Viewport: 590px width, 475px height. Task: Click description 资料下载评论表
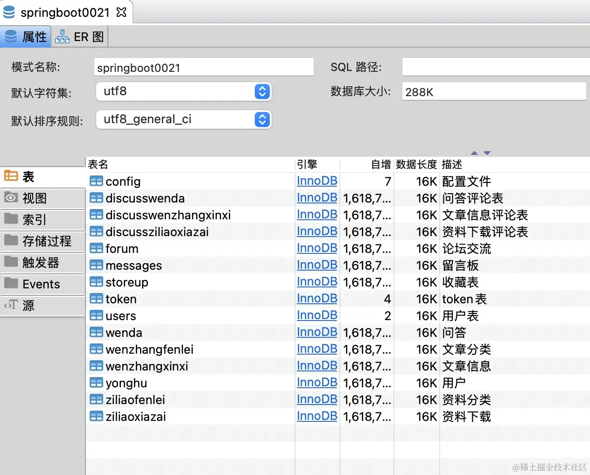coord(485,232)
